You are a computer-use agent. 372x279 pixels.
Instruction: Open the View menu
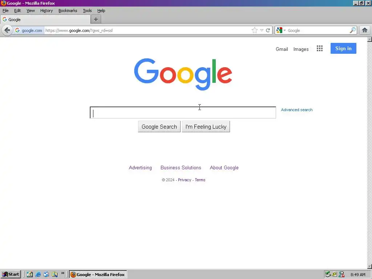31,11
